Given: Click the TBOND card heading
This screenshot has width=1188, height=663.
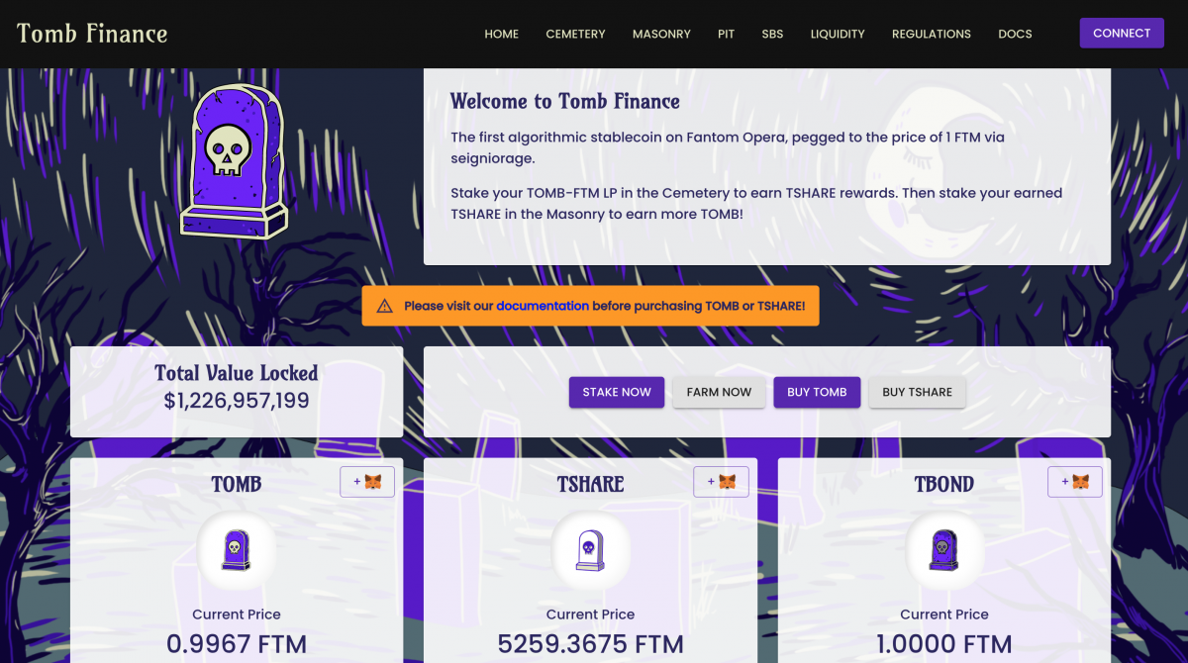Looking at the screenshot, I should pos(944,484).
